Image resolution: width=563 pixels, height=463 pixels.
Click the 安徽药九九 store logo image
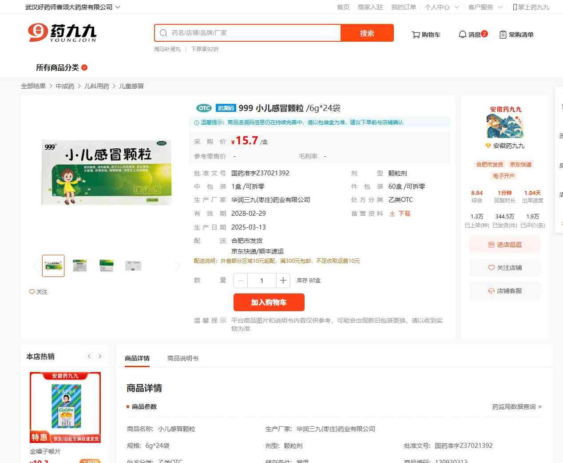[x=505, y=126]
